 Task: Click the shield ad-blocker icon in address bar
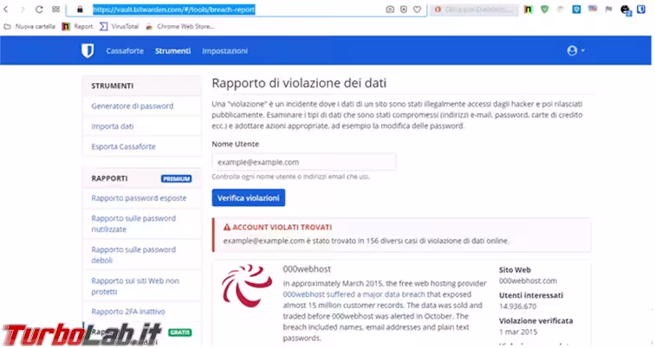404,10
